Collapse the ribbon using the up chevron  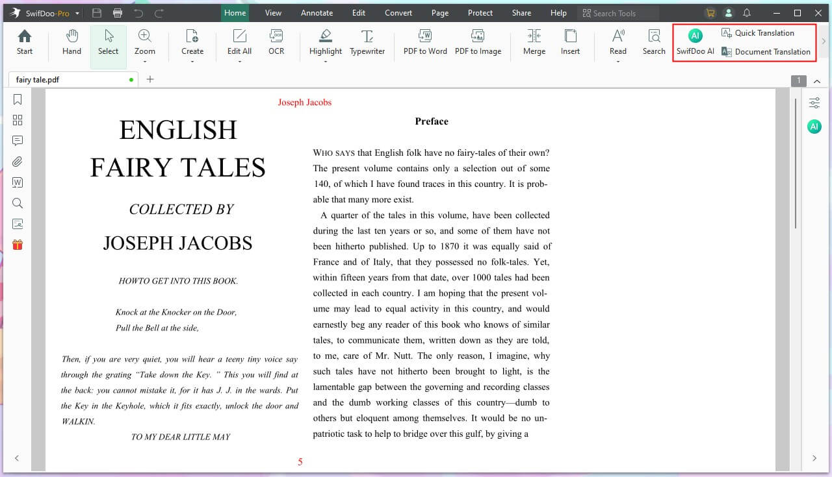[x=817, y=81]
